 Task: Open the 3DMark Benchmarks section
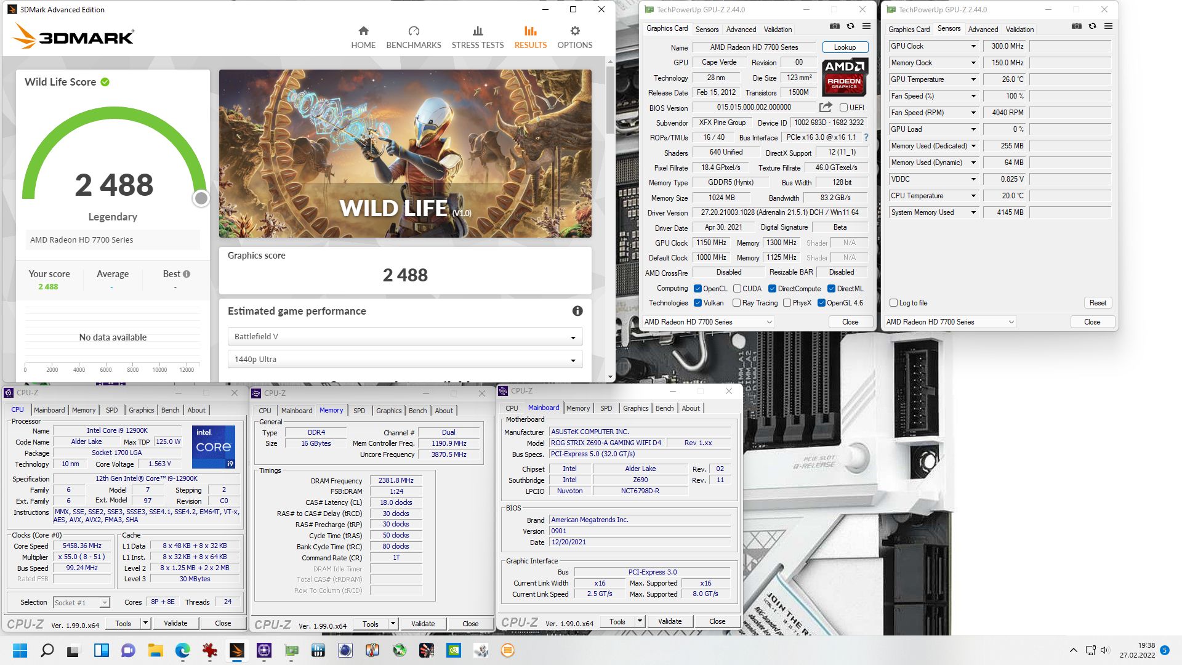coord(414,37)
